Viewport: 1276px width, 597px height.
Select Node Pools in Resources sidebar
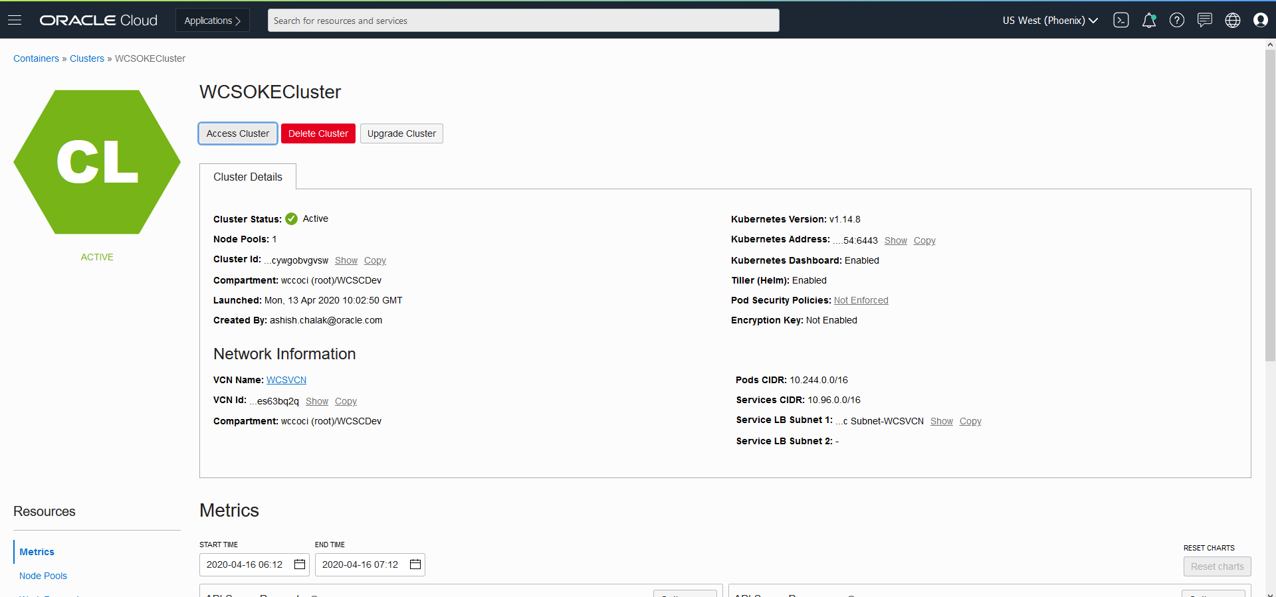[x=43, y=576]
